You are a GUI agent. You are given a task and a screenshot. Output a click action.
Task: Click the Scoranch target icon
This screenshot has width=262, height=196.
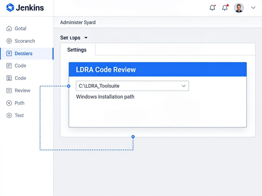coord(9,41)
